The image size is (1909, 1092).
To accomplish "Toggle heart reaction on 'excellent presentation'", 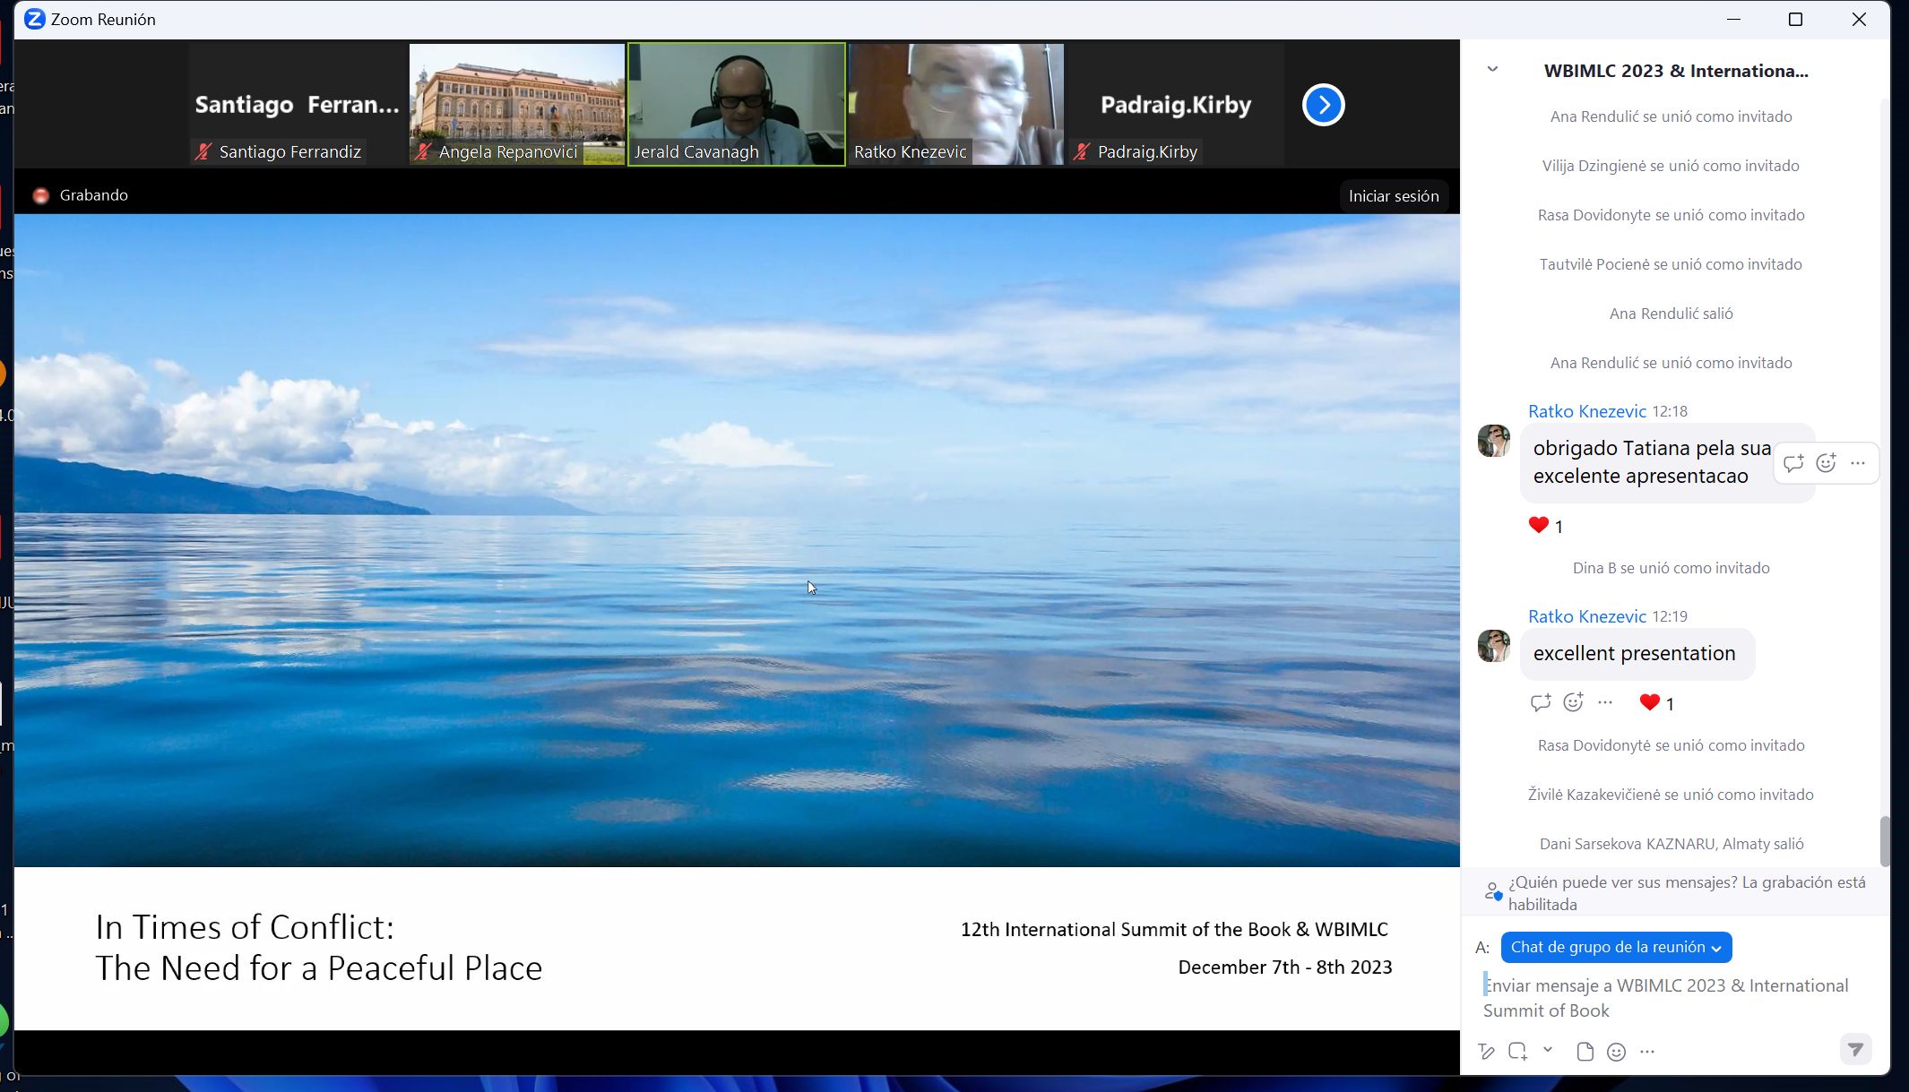I will tap(1650, 703).
